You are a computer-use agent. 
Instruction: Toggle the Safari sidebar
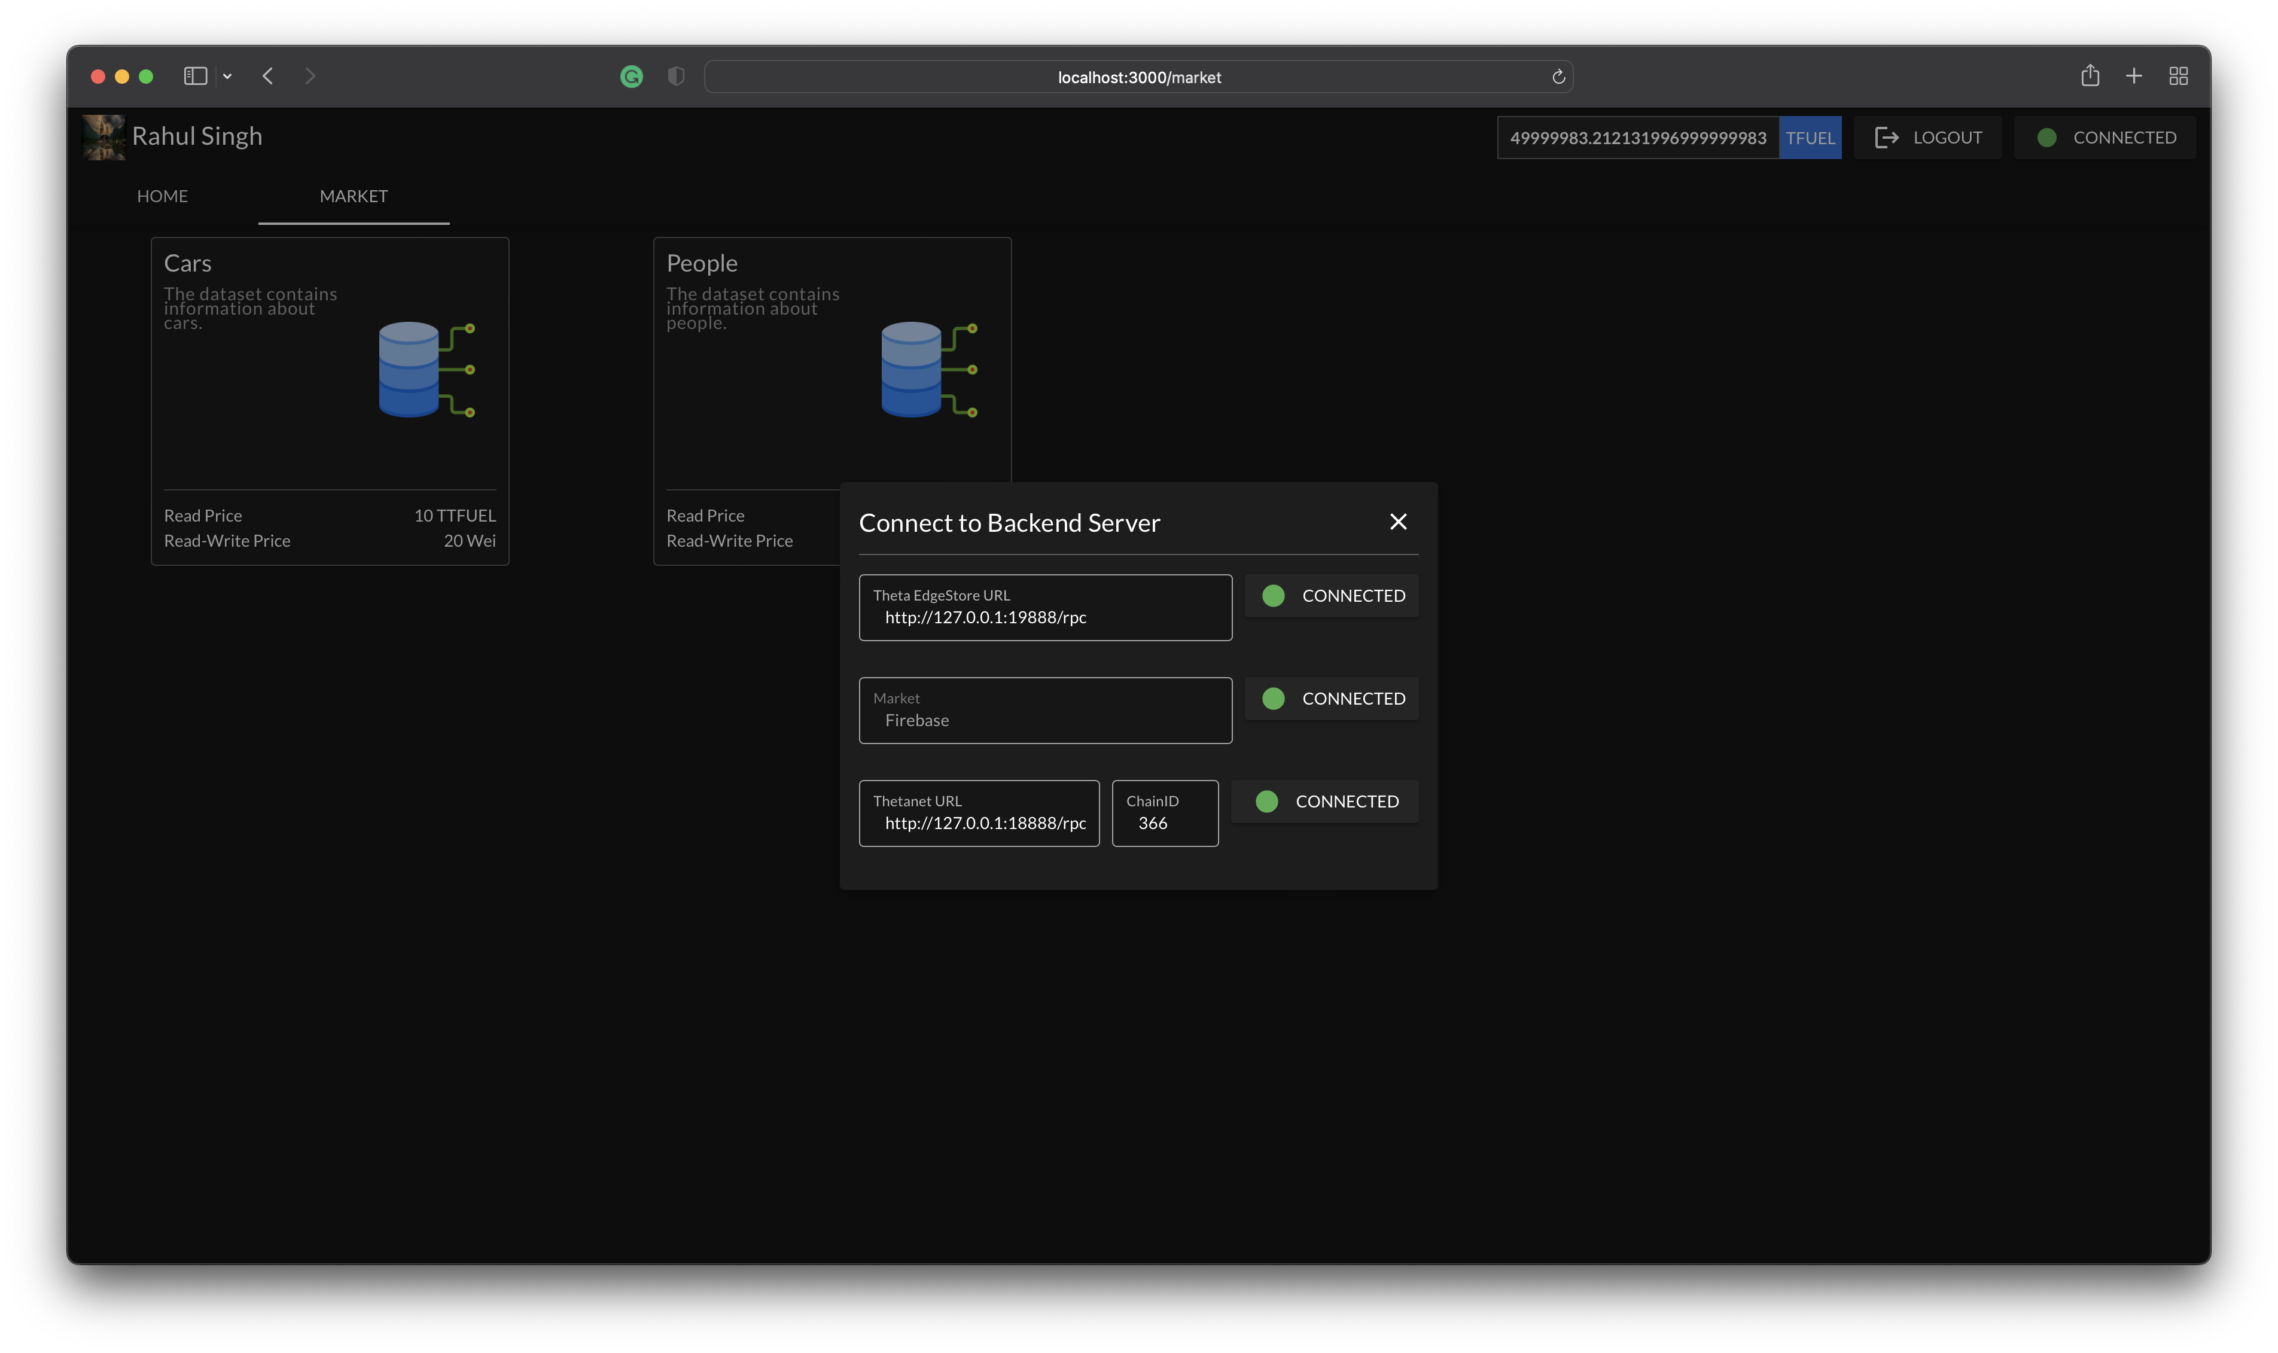click(195, 76)
